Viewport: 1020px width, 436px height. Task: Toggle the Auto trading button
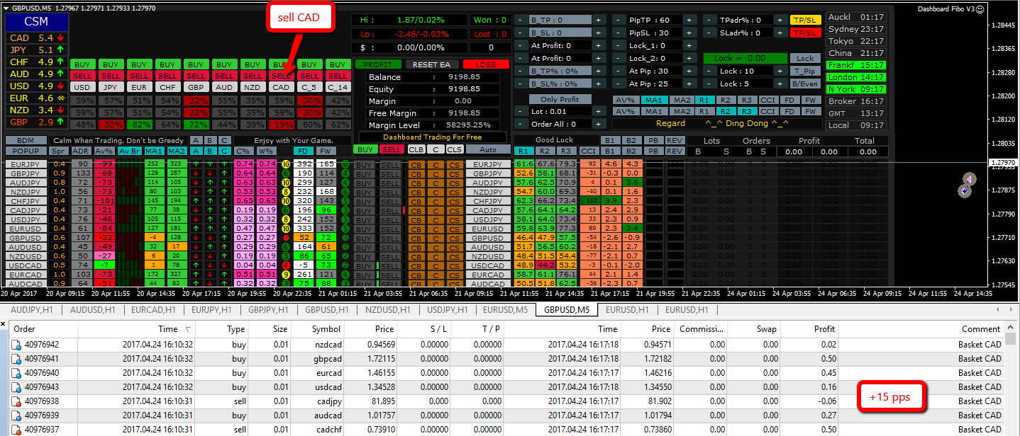488,149
